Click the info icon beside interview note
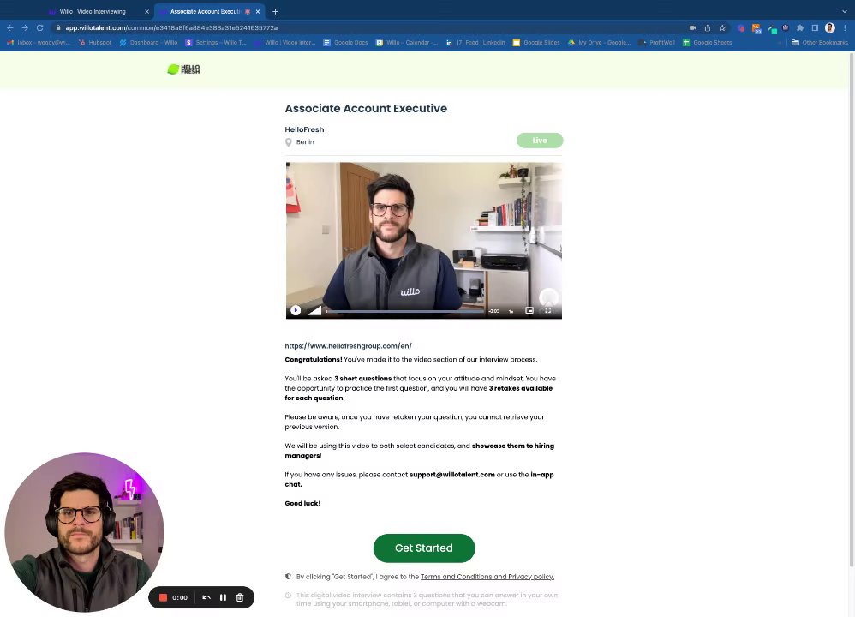The image size is (855, 617). [288, 596]
